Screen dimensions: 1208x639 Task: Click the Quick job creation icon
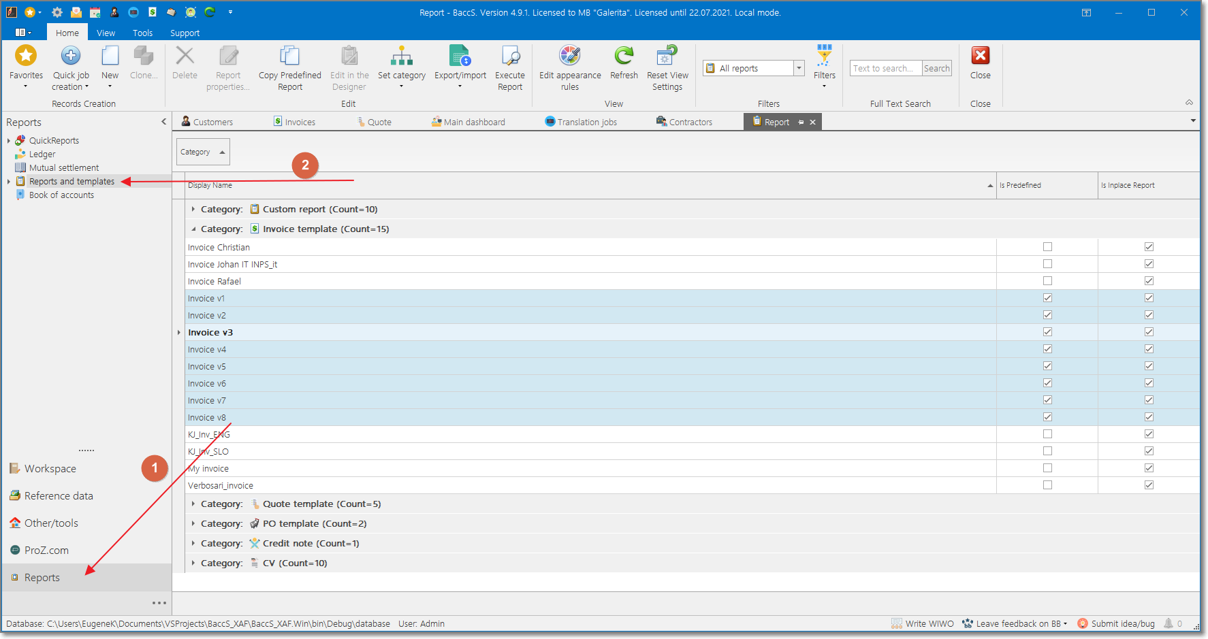pos(71,56)
